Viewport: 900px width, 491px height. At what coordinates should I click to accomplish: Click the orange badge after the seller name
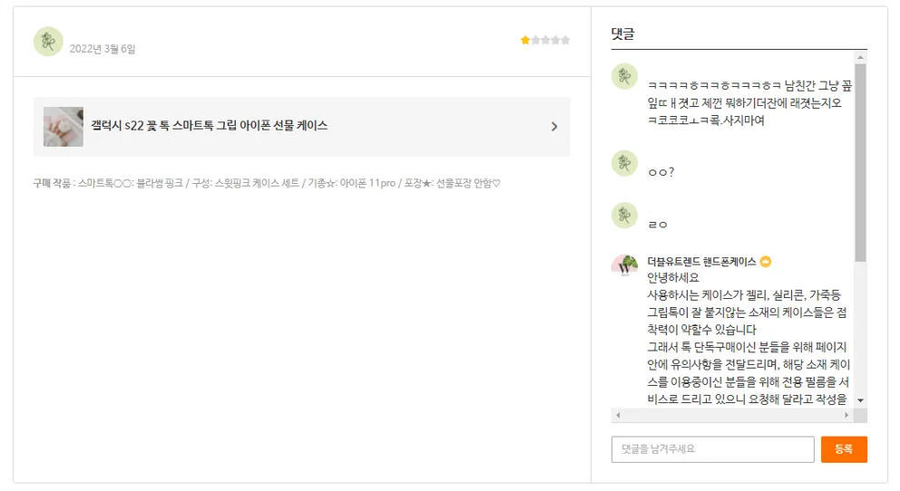pyautogui.click(x=766, y=262)
